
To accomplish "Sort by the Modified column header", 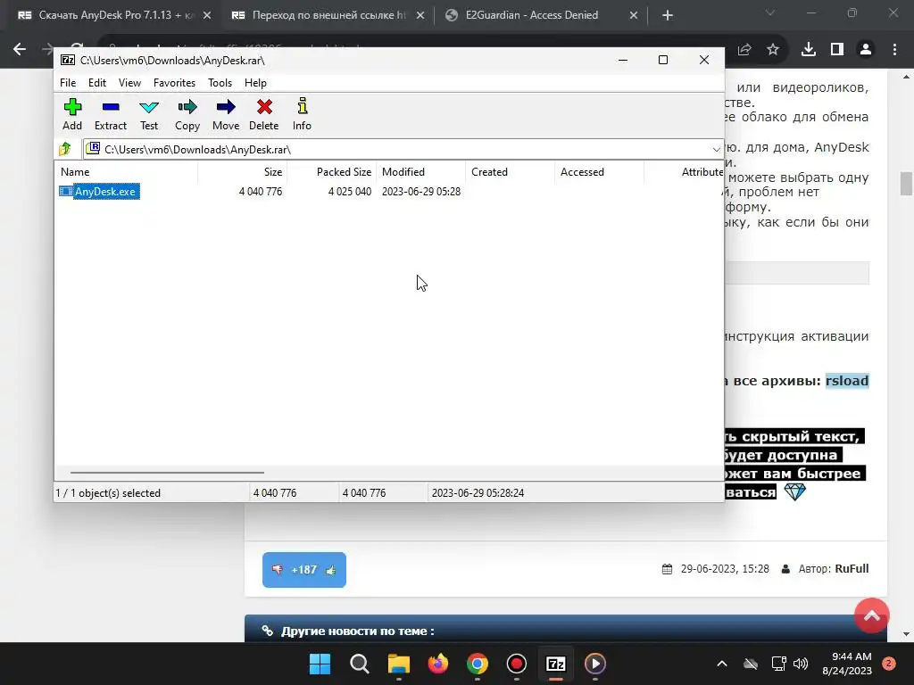I will (x=421, y=172).
